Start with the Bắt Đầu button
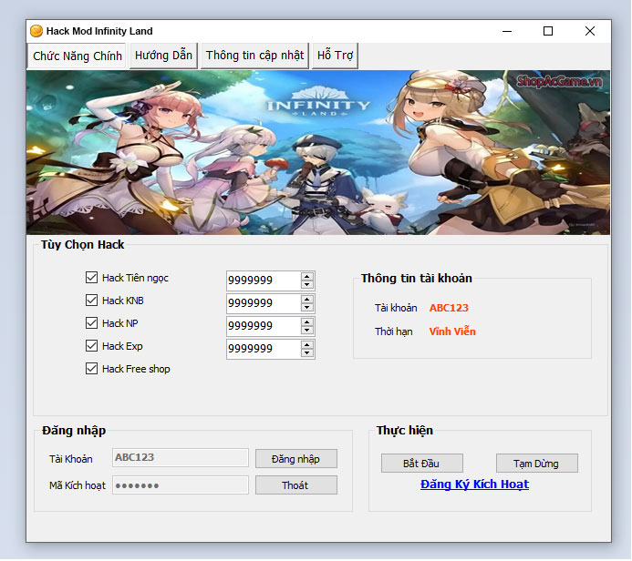Screen dimensions: 632x561 coord(422,464)
